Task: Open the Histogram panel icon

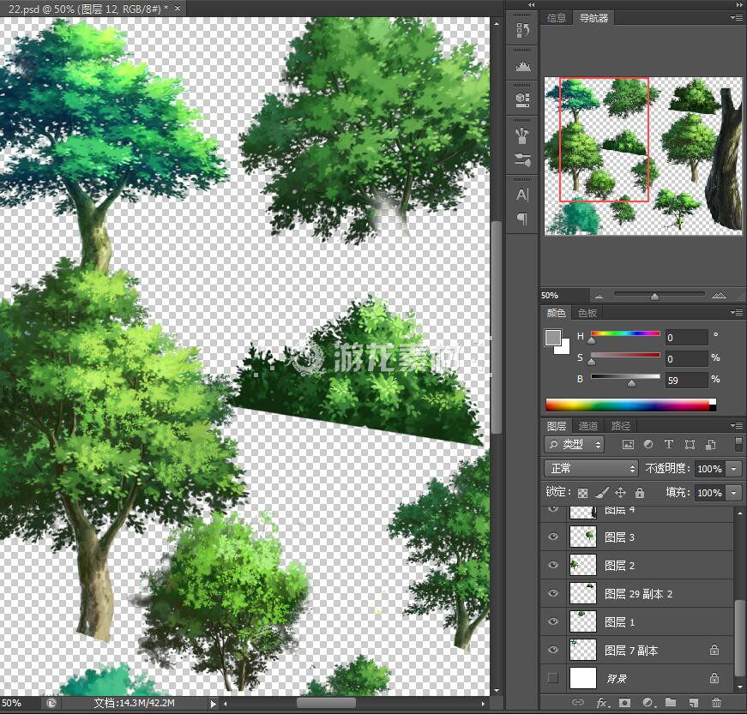Action: pos(522,66)
